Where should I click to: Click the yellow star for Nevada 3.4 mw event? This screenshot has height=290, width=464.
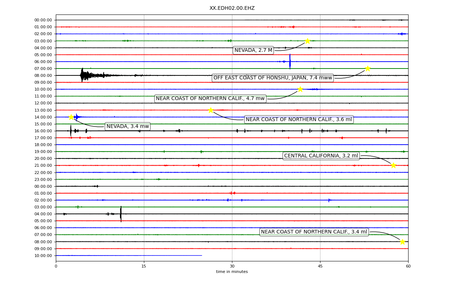pos(71,117)
